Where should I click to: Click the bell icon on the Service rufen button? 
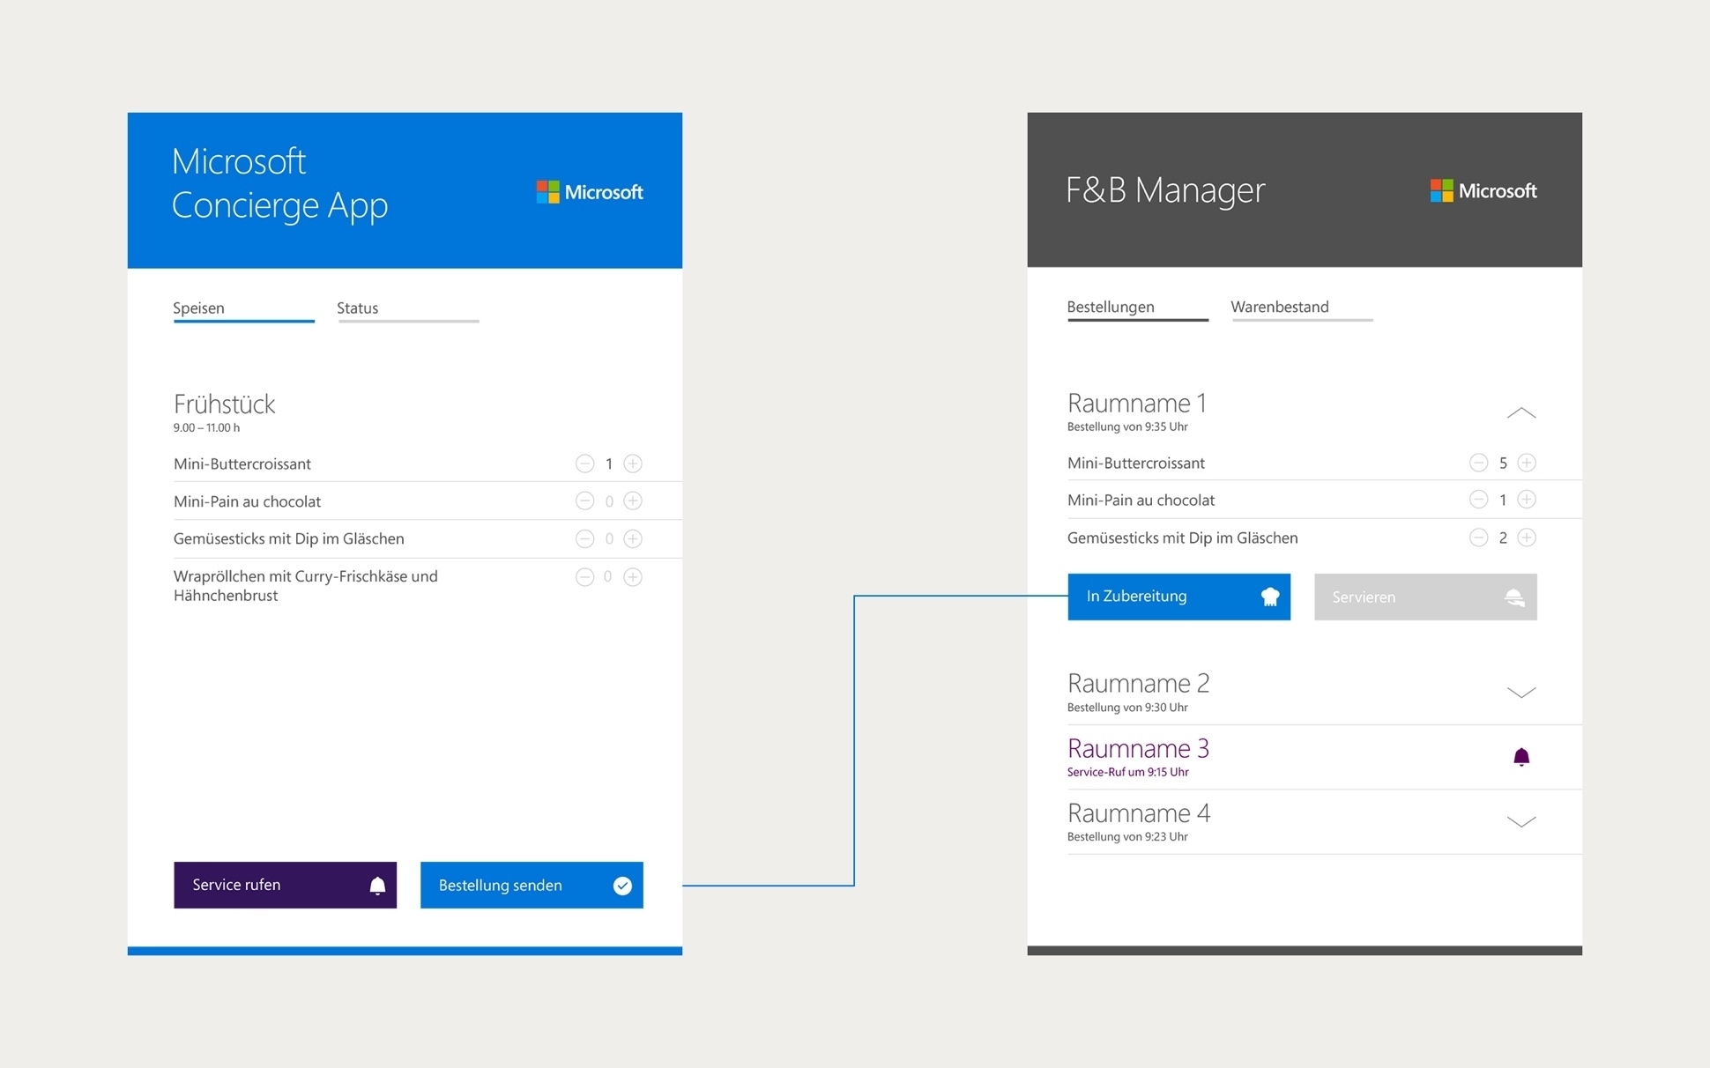[x=377, y=885]
